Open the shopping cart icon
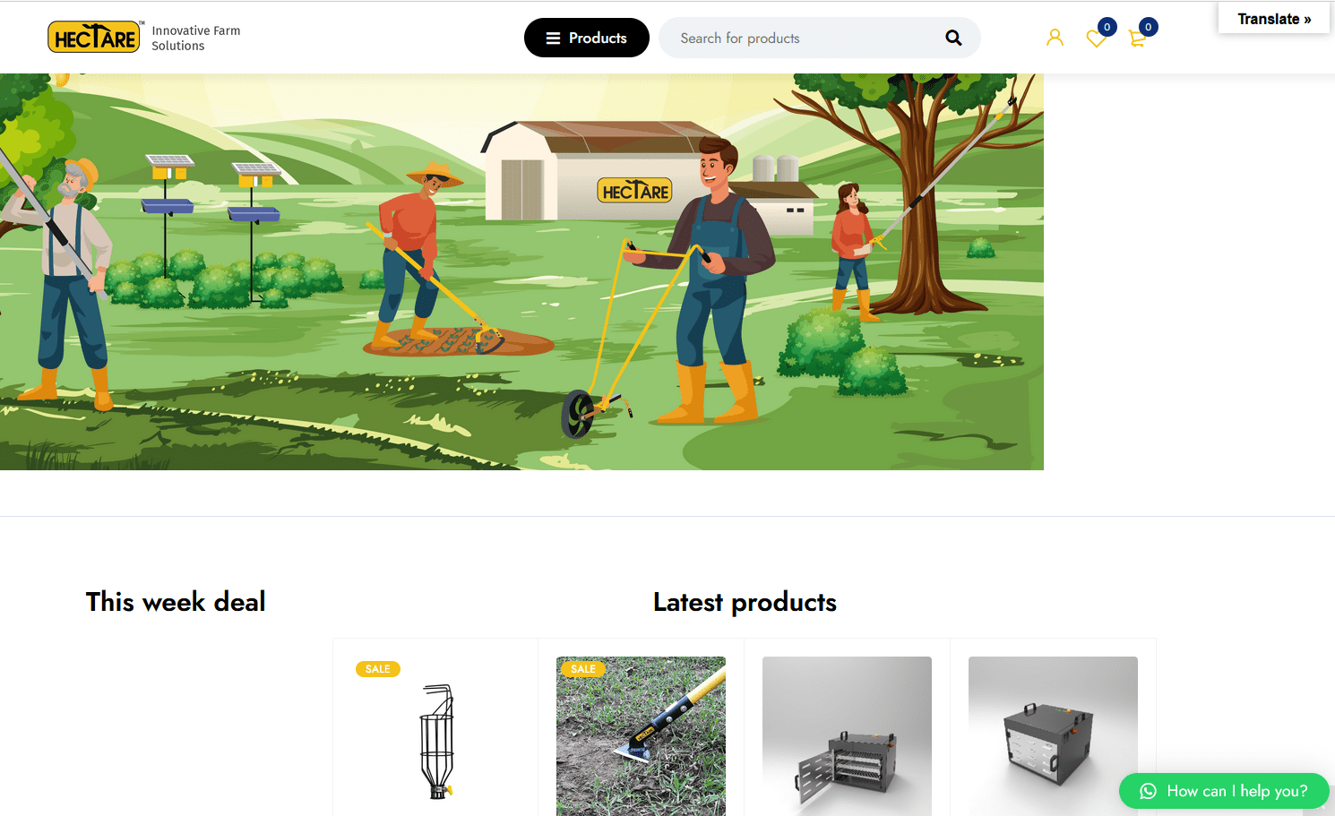 point(1137,39)
